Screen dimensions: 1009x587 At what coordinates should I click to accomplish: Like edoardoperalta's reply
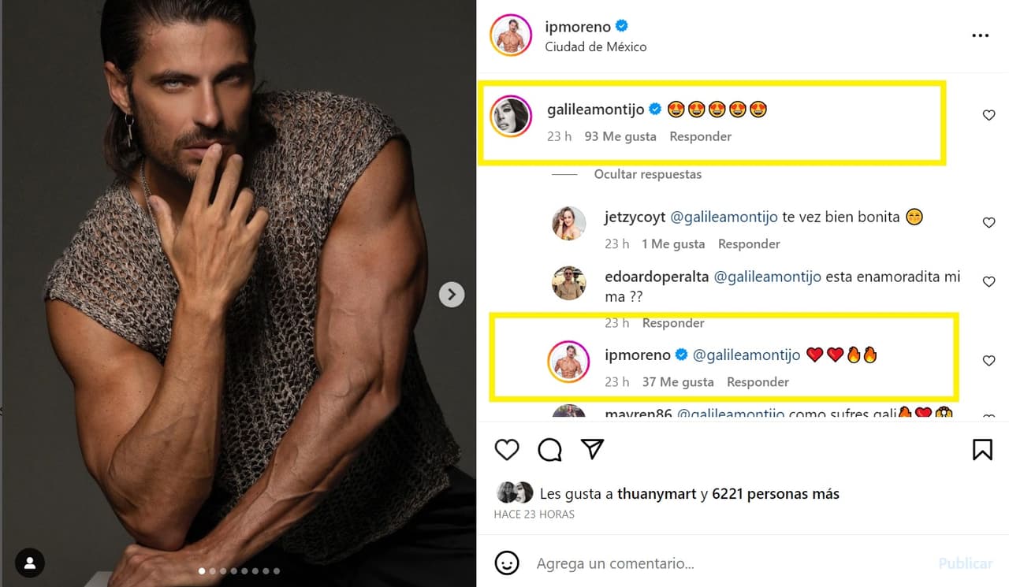pyautogui.click(x=989, y=282)
